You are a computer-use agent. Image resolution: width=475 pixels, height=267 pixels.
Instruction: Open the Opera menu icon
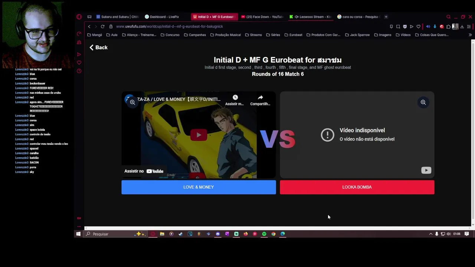point(79,17)
